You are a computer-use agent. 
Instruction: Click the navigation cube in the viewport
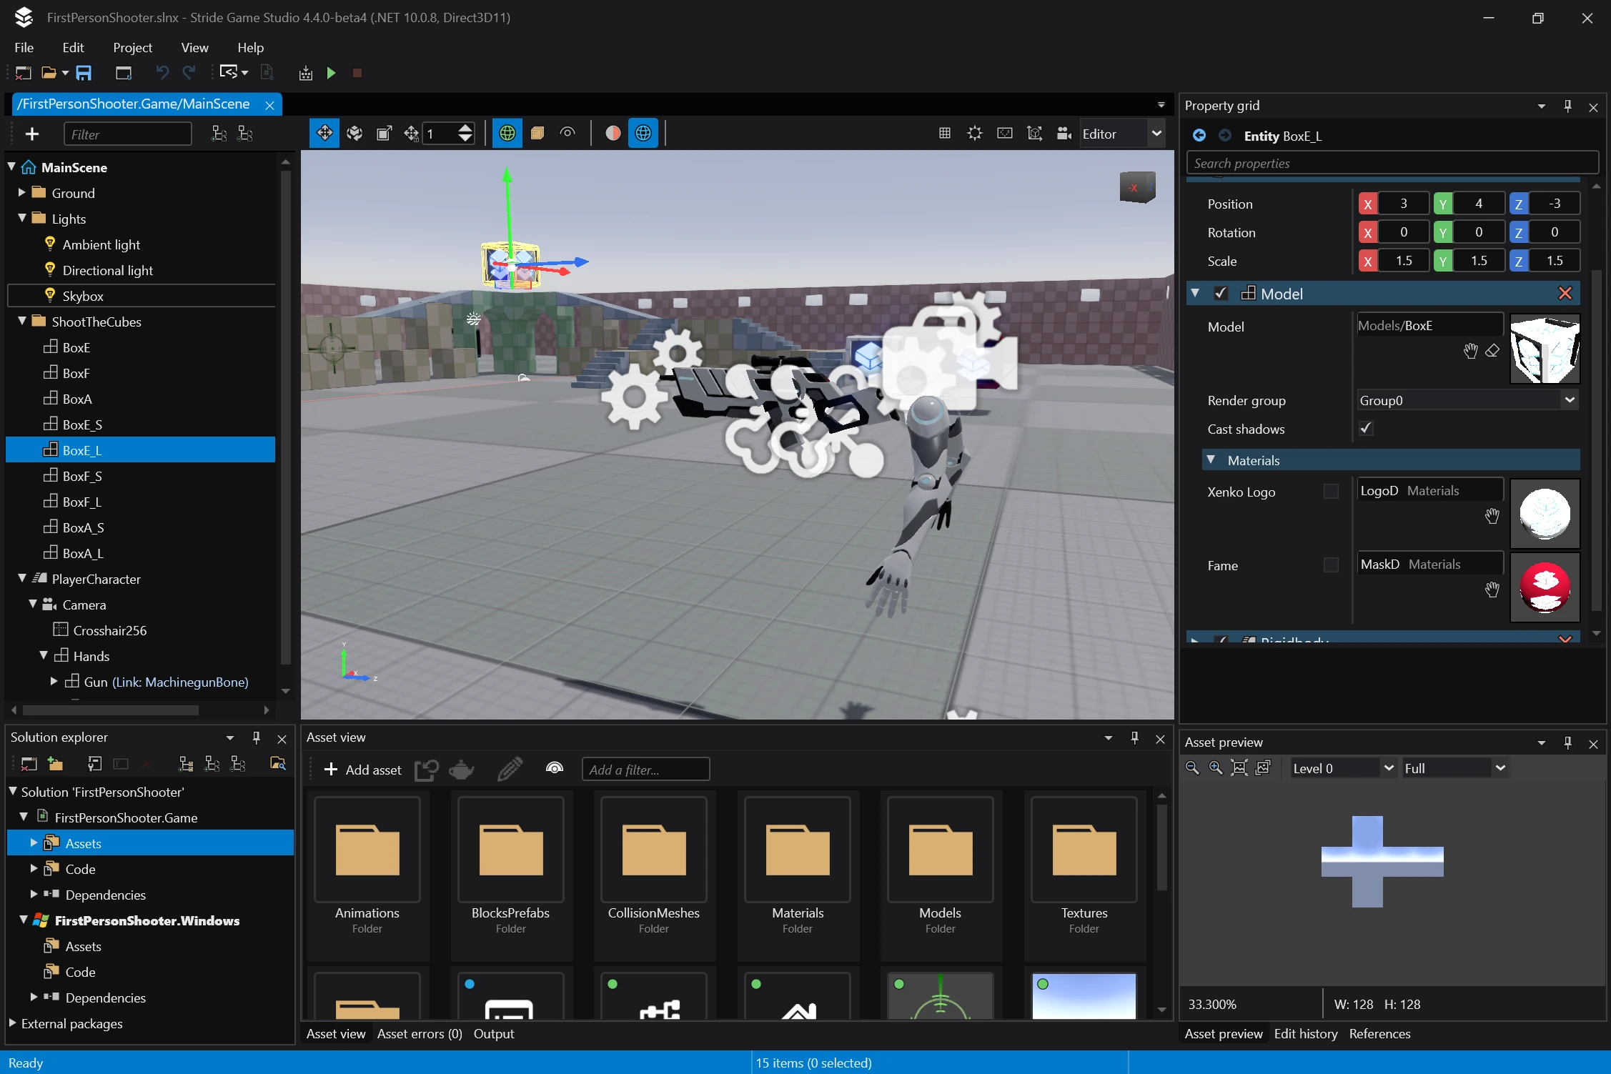(x=1136, y=187)
